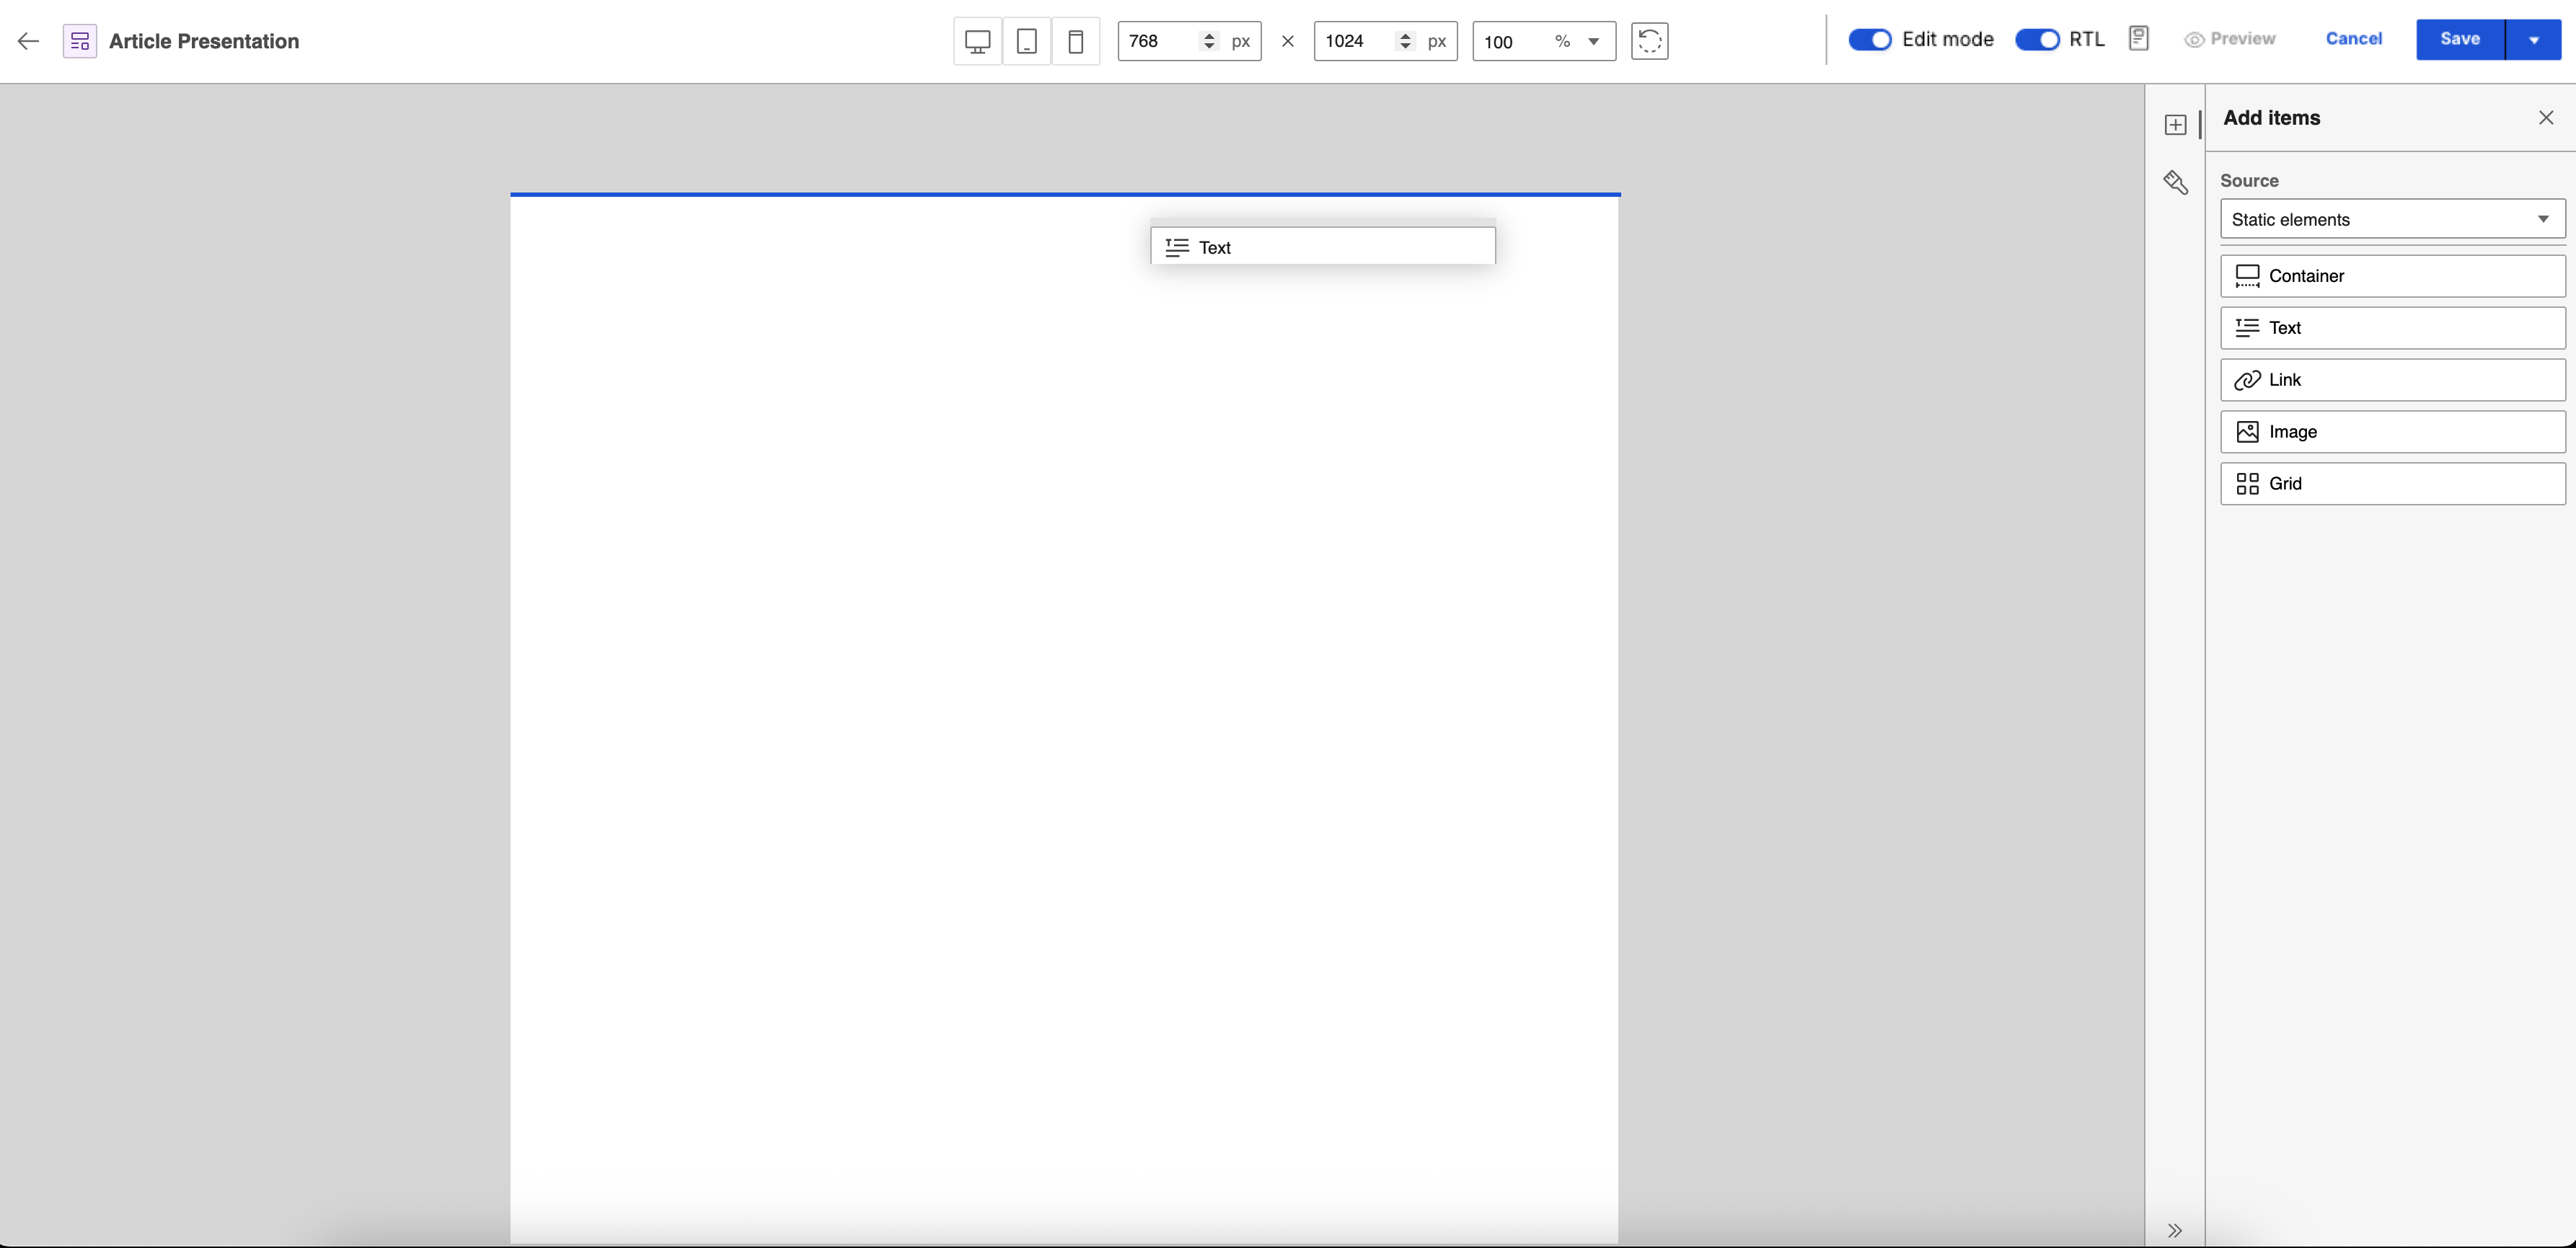
Task: Click the Save button
Action: (x=2460, y=40)
